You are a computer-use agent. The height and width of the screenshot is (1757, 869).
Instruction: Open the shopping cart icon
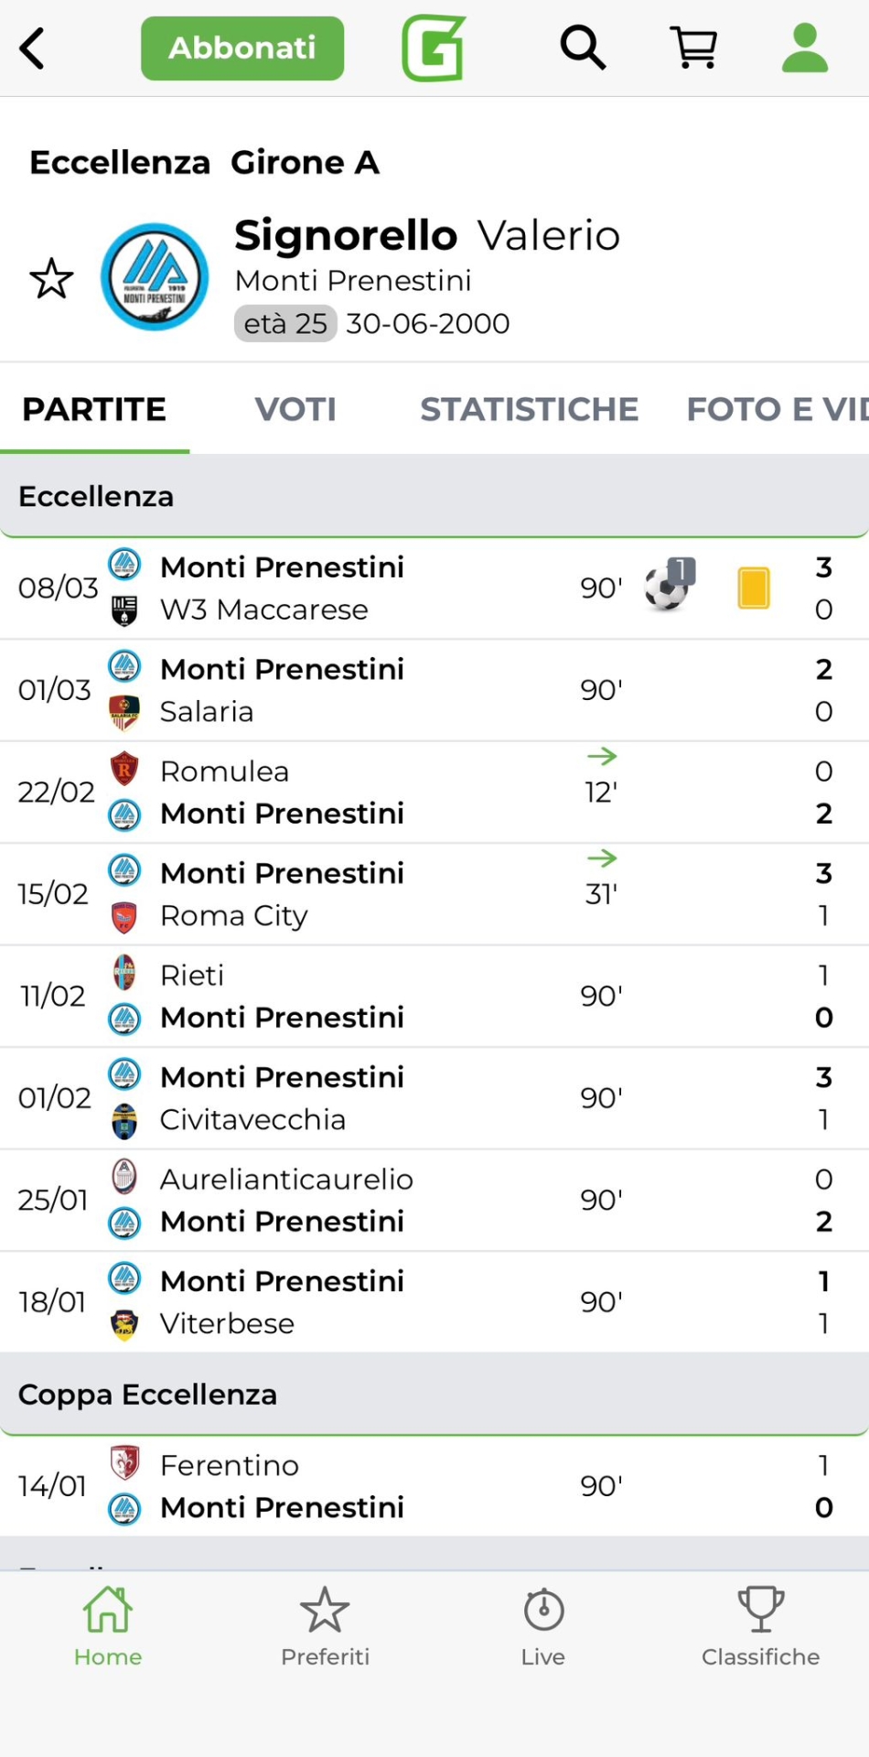coord(694,48)
